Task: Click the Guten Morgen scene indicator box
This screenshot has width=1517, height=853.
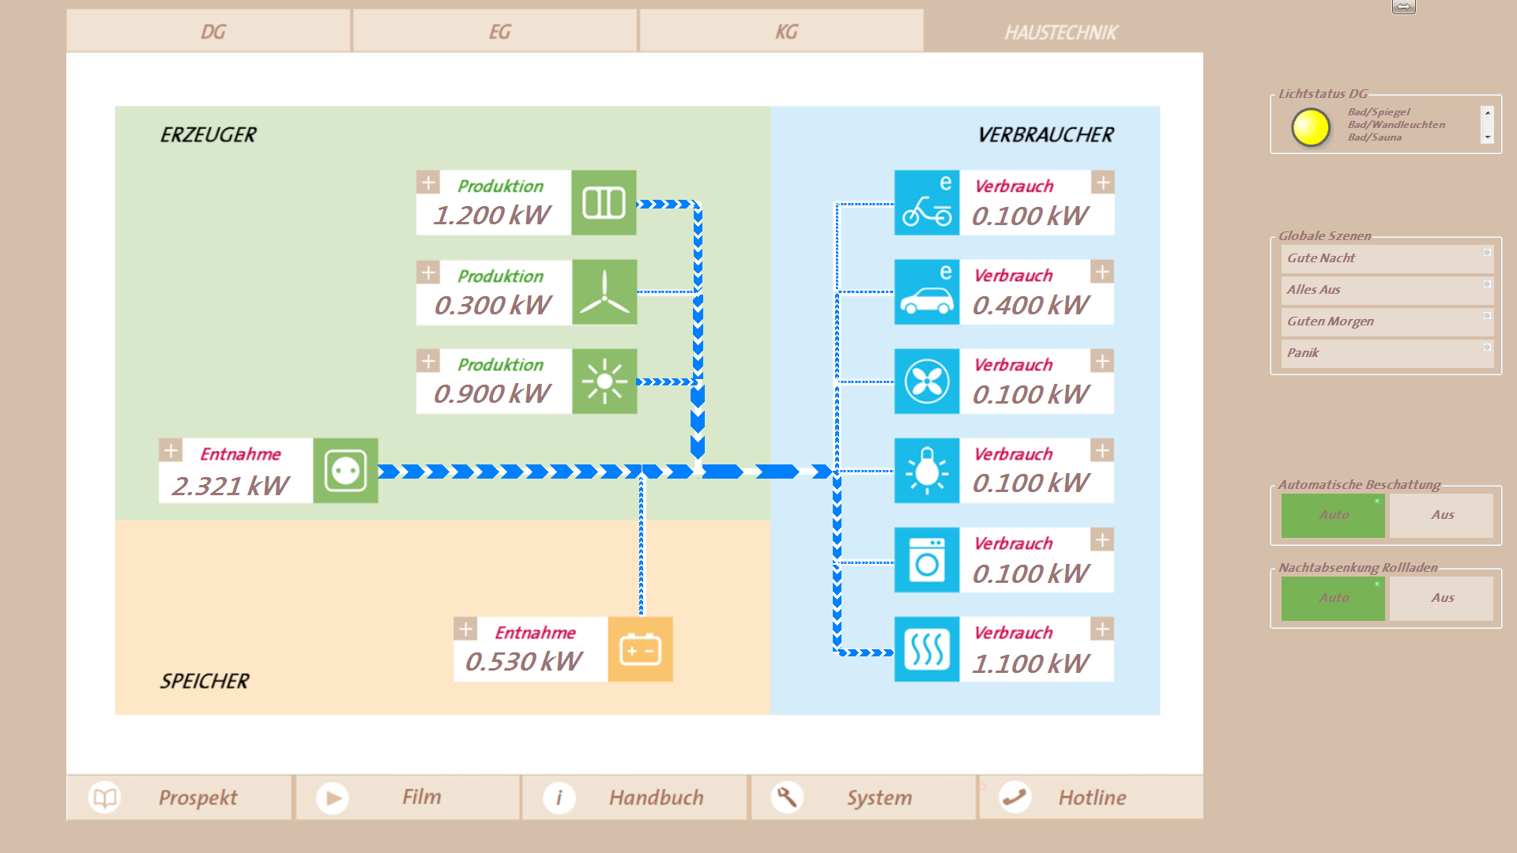Action: [1487, 316]
